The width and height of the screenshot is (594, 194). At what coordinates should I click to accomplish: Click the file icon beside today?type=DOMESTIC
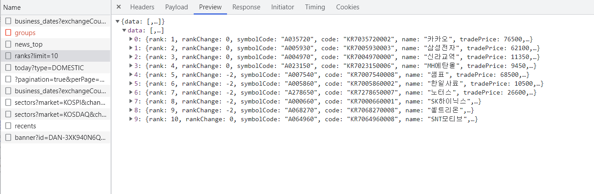point(8,67)
